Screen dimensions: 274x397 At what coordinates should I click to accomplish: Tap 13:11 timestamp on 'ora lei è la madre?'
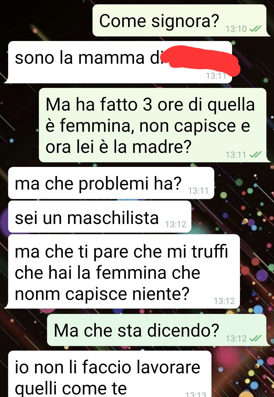coord(236,155)
